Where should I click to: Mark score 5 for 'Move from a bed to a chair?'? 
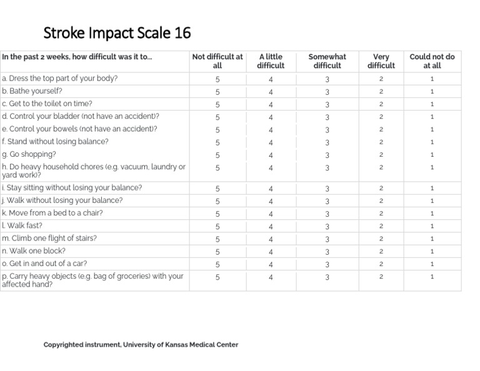coord(217,214)
